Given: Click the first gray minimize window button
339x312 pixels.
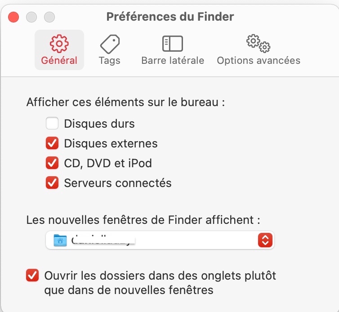Looking at the screenshot, I should coord(31,17).
